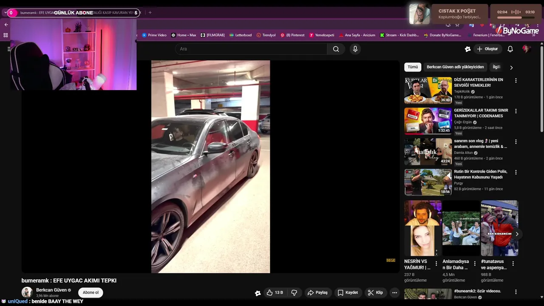Click the Paylaş share button
Viewport: 544px width, 306px height.
point(317,292)
